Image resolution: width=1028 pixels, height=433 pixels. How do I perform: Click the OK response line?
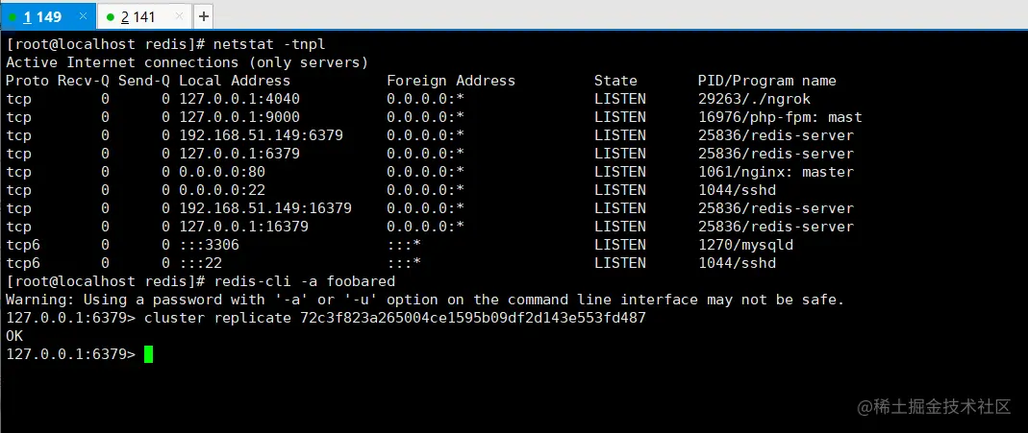coord(14,336)
